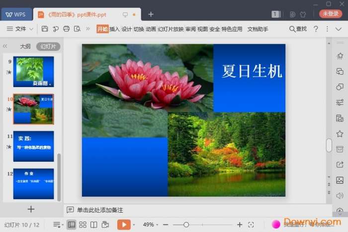Click the save icon in the toolbar
This screenshot has height=232, width=348.
point(45,29)
